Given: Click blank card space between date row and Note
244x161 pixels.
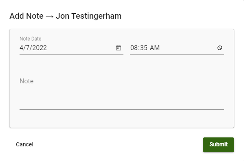Looking at the screenshot, I should [122, 65].
